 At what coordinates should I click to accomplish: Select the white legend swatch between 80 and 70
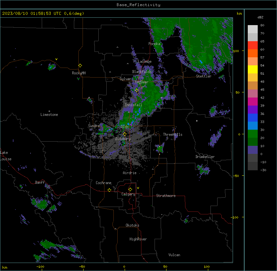pyautogui.click(x=253, y=29)
